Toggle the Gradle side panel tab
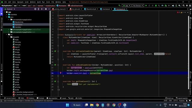Screen dimensions: 192x108 point(190,11)
